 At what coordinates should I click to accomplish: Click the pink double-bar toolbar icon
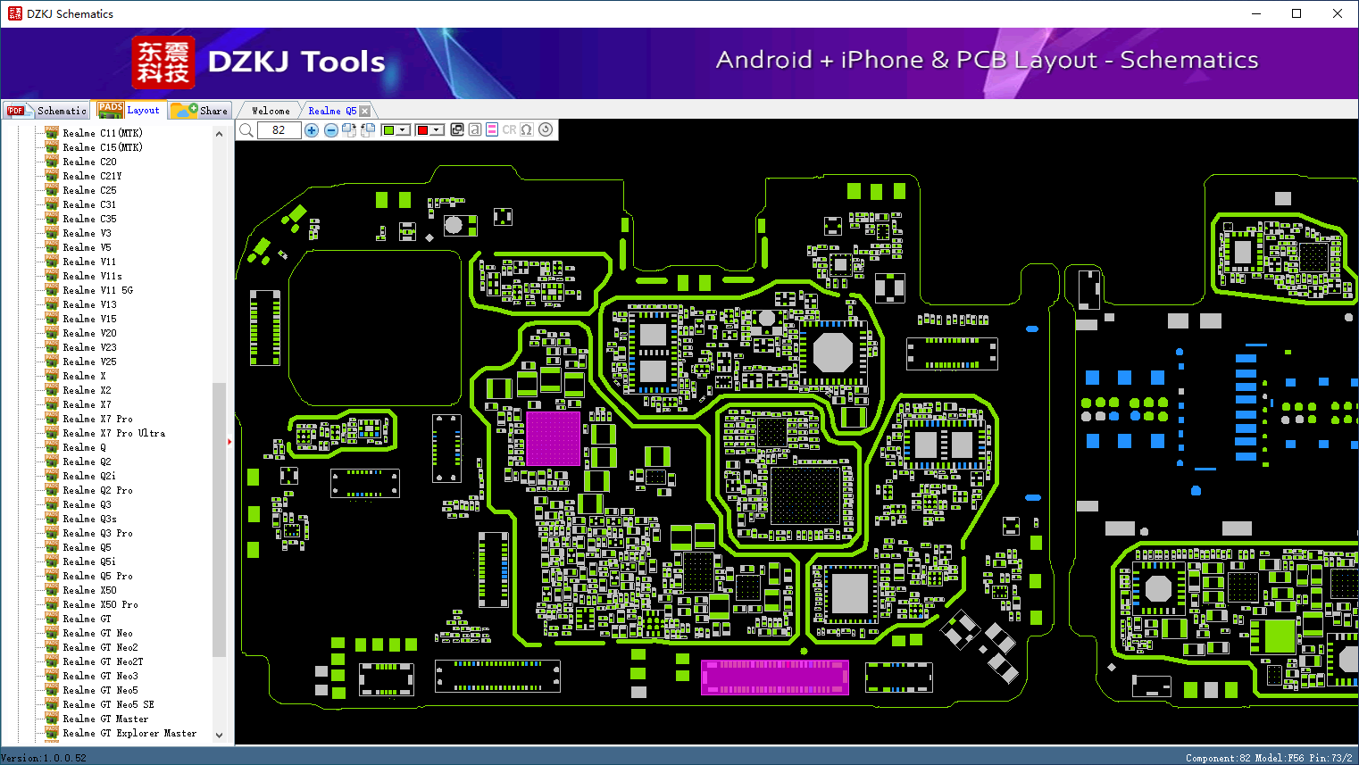click(492, 129)
